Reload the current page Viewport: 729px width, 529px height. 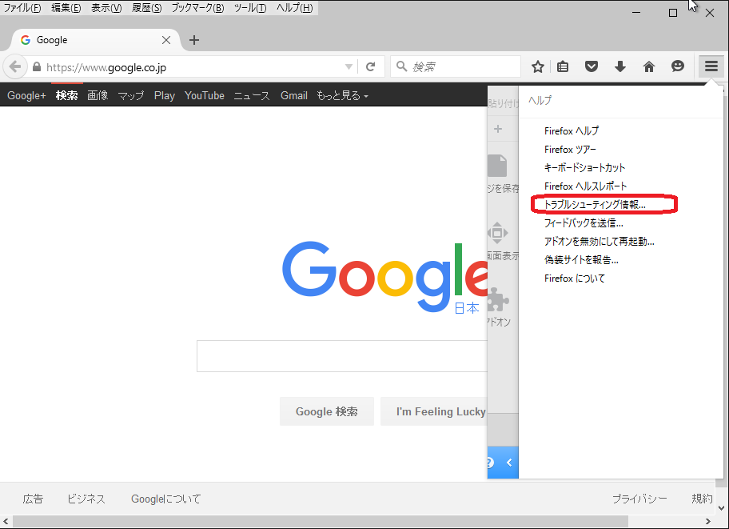click(371, 66)
